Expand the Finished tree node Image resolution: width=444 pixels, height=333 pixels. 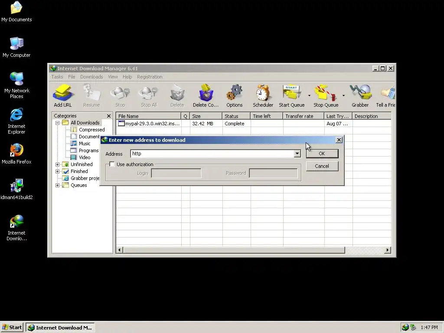[x=58, y=172]
